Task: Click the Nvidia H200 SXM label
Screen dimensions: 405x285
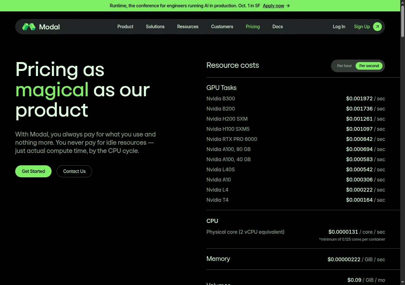Action: pos(227,119)
